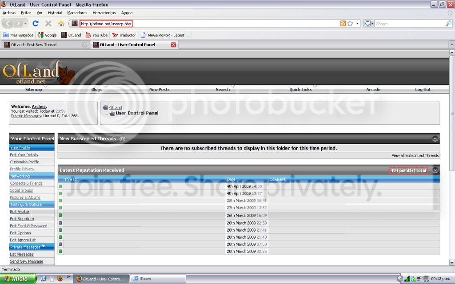Image resolution: width=455 pixels, height=284 pixels.
Task: Go forward with the Firefox forward arrow
Action: pos(18,24)
